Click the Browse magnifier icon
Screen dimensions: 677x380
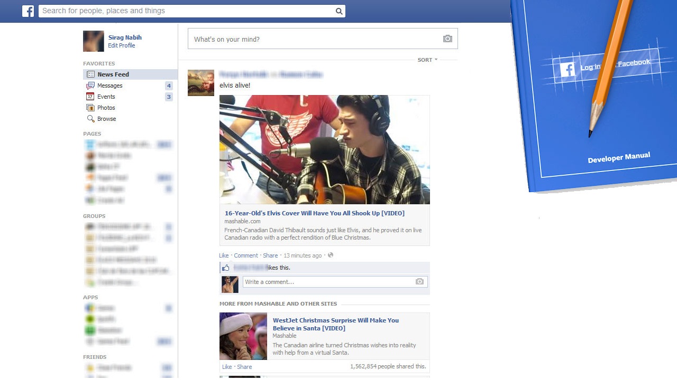(x=90, y=119)
